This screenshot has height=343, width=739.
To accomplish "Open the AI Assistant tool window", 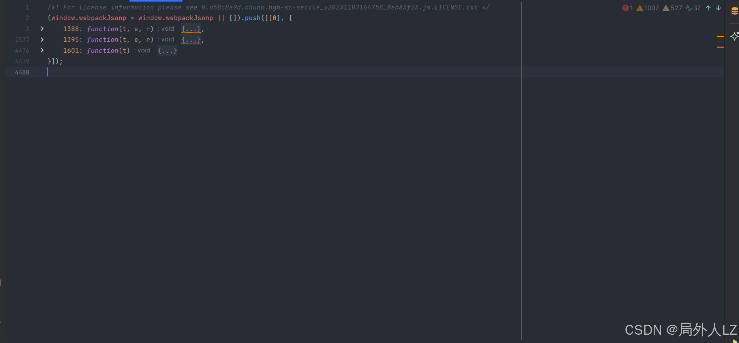I will pyautogui.click(x=734, y=36).
